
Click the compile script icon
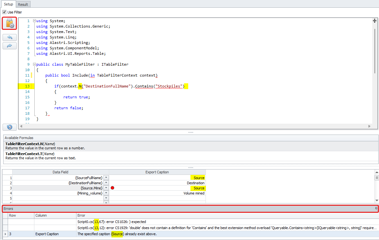(10, 24)
